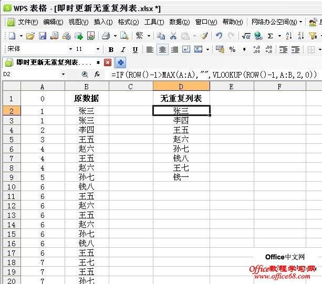Select Center alignment
This screenshot has width=322, height=284.
(x=162, y=49)
